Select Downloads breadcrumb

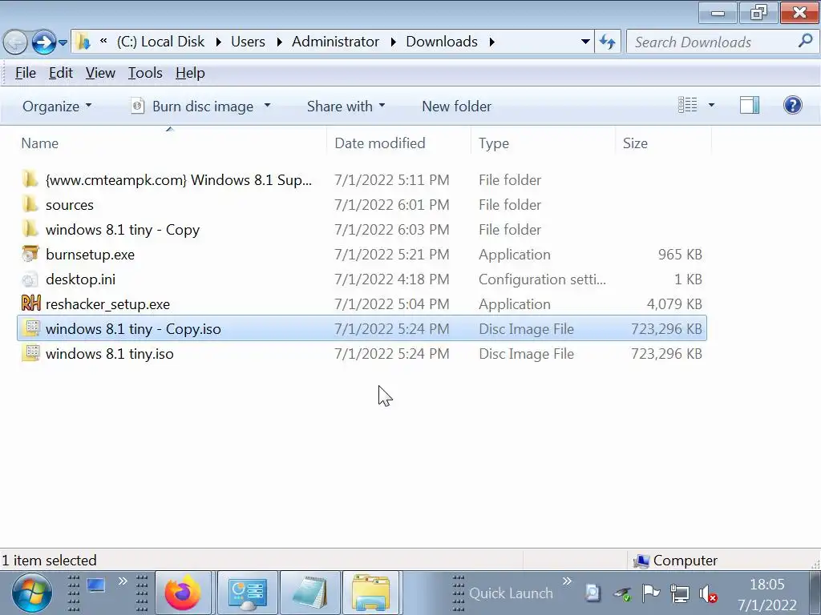[442, 42]
